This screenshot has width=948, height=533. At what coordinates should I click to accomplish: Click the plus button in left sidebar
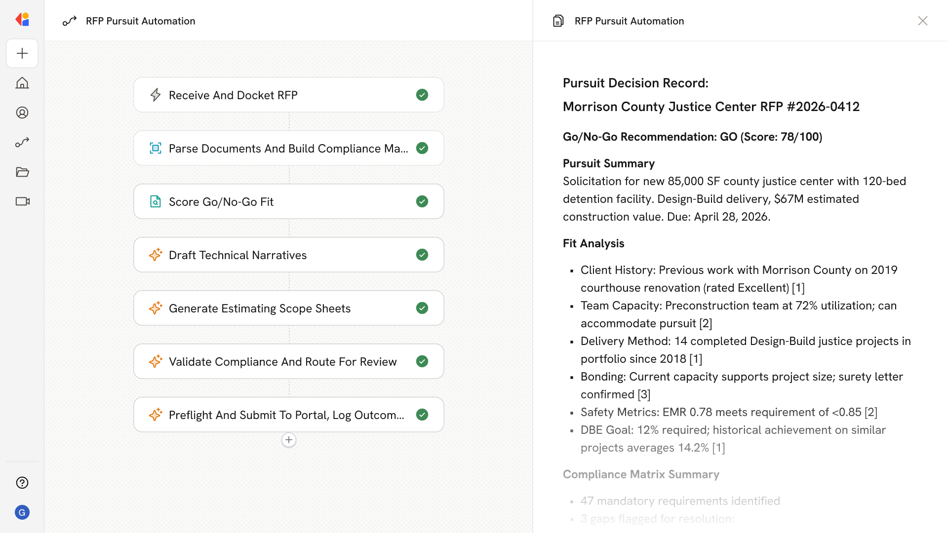click(22, 53)
